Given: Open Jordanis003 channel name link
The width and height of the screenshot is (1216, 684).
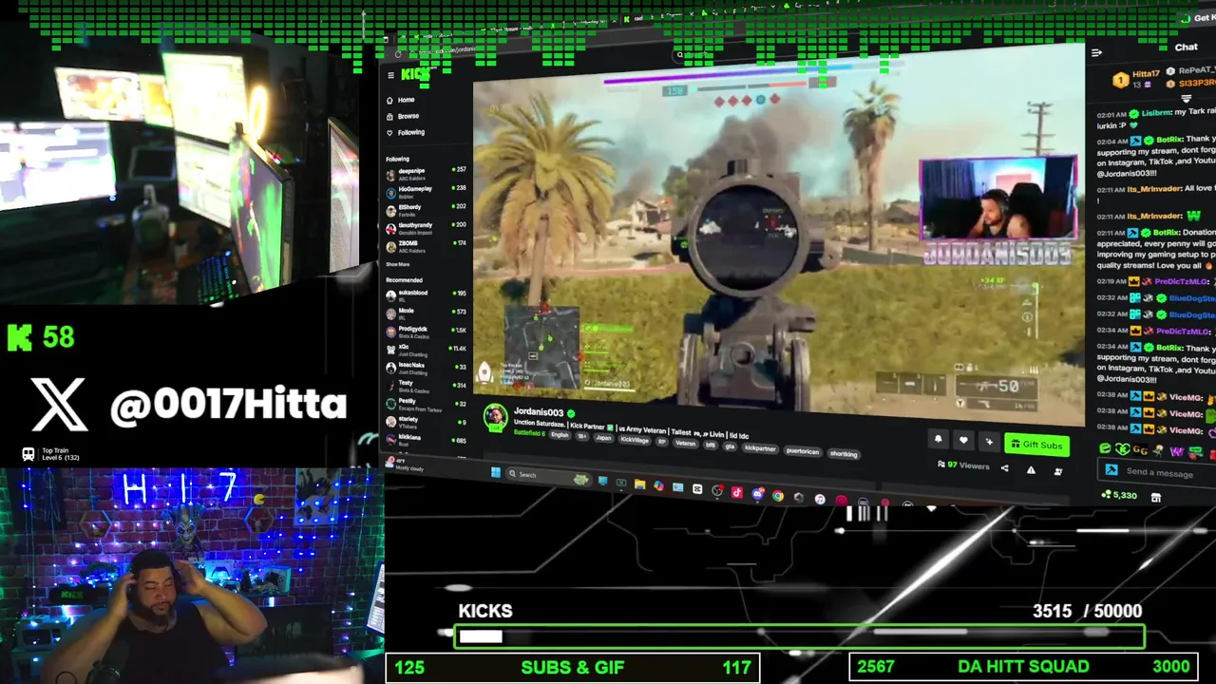Looking at the screenshot, I should tap(538, 412).
